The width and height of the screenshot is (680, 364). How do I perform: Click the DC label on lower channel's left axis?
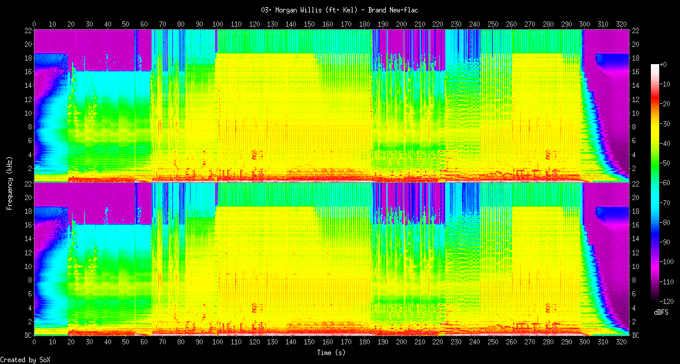tap(27, 335)
